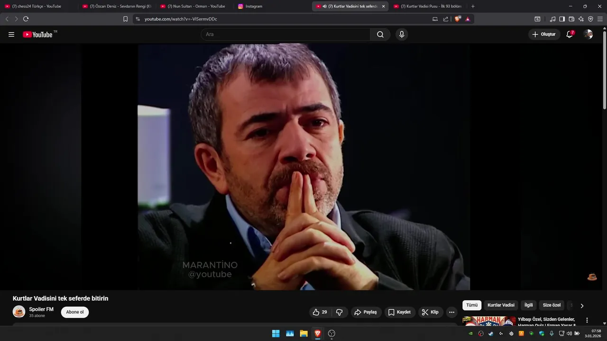Viewport: 607px width, 341px height.
Task: Share the video with Paylaş
Action: click(x=366, y=312)
